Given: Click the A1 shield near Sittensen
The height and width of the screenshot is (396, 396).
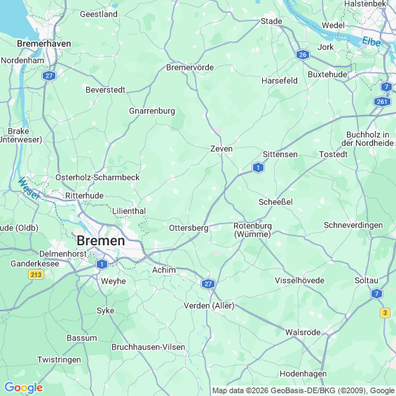Looking at the screenshot, I should point(258,168).
